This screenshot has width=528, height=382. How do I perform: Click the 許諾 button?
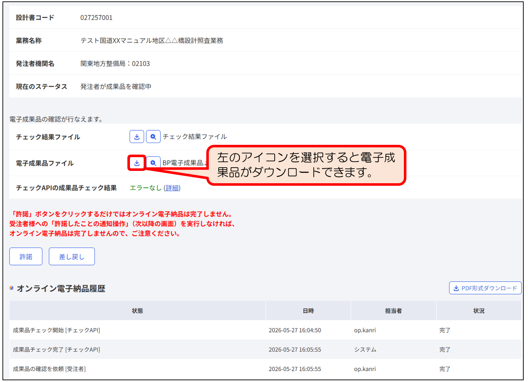tap(26, 256)
